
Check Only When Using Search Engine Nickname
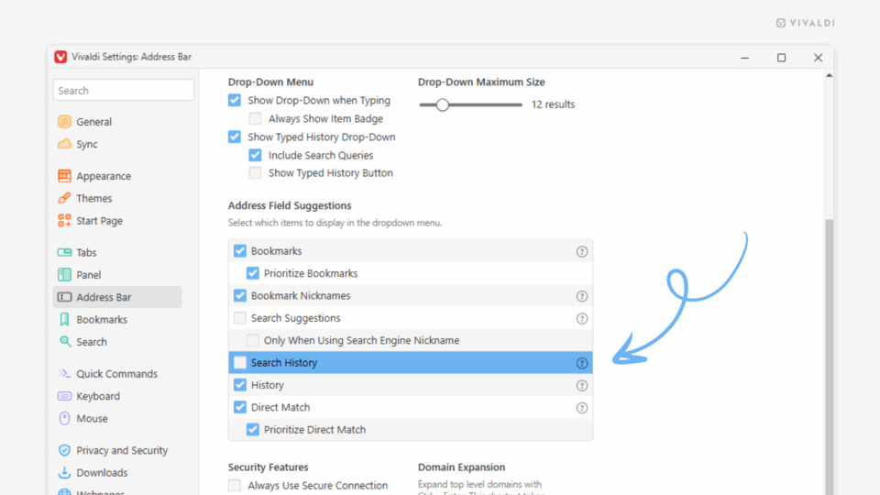click(x=253, y=340)
